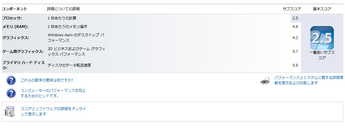
Task: Click the 評価についての詳細 column header
Action: tap(64, 9)
